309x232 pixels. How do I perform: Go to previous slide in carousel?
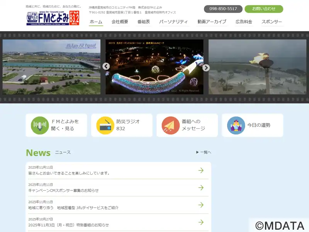click(x=106, y=67)
